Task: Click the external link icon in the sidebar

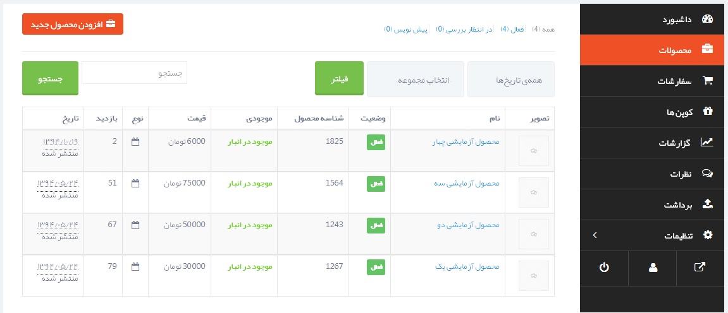Action: 700,268
